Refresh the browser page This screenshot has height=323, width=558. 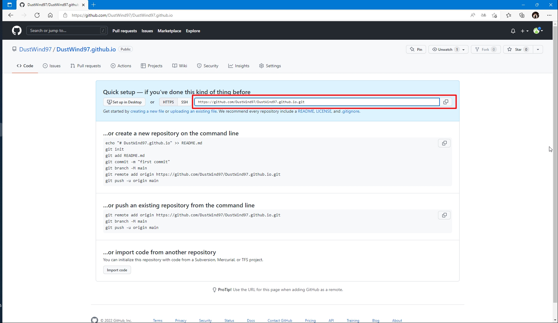(37, 15)
